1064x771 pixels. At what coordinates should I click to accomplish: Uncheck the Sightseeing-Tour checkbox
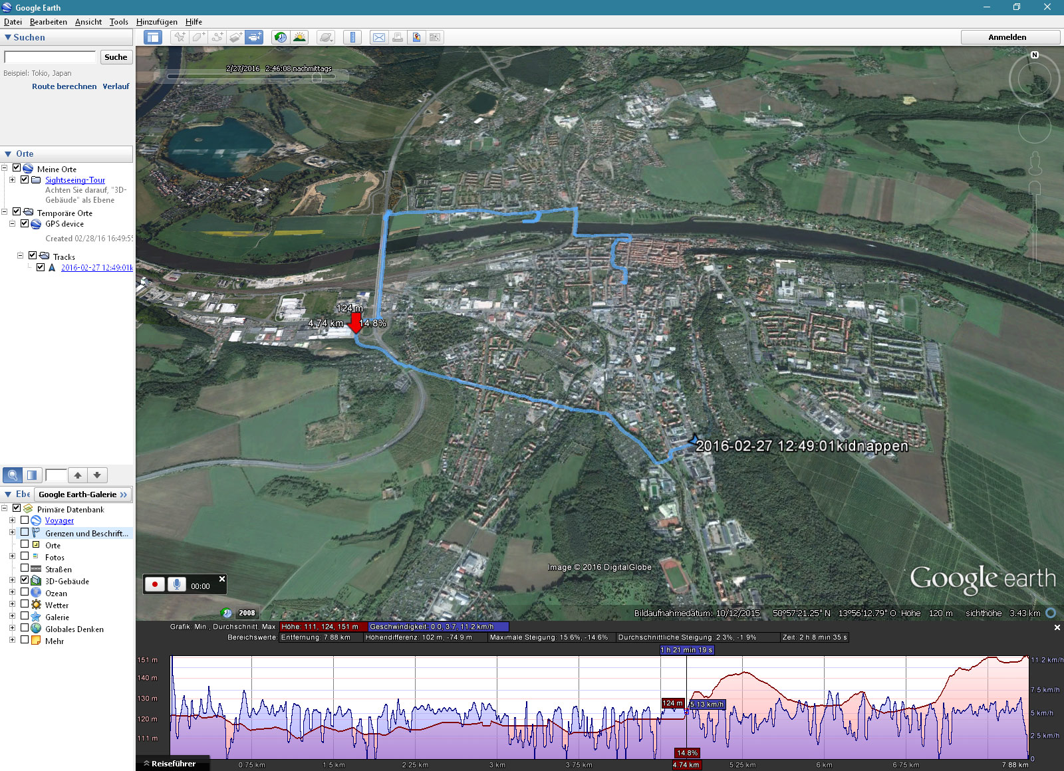point(25,179)
